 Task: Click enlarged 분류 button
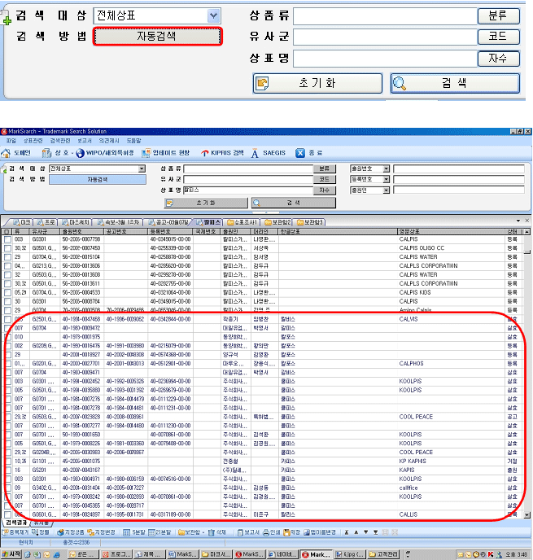coord(498,15)
